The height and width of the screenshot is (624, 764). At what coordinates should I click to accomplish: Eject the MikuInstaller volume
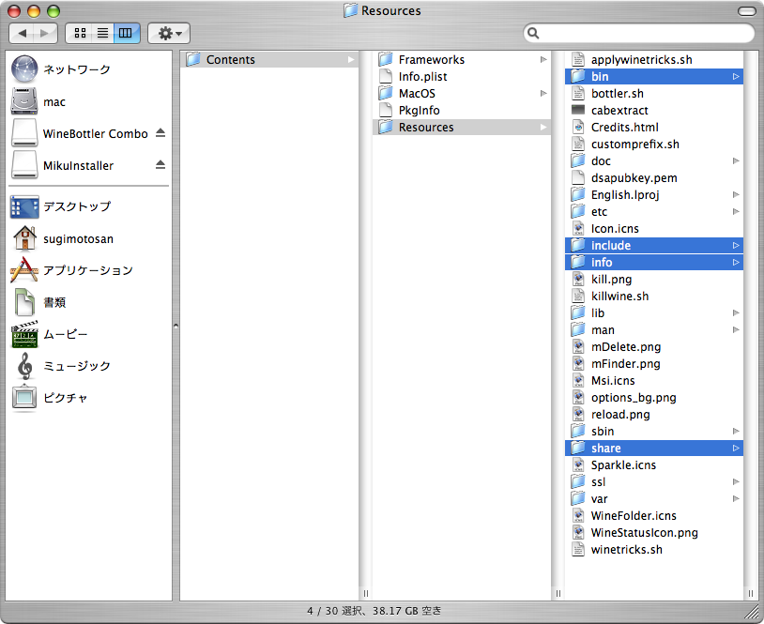160,165
